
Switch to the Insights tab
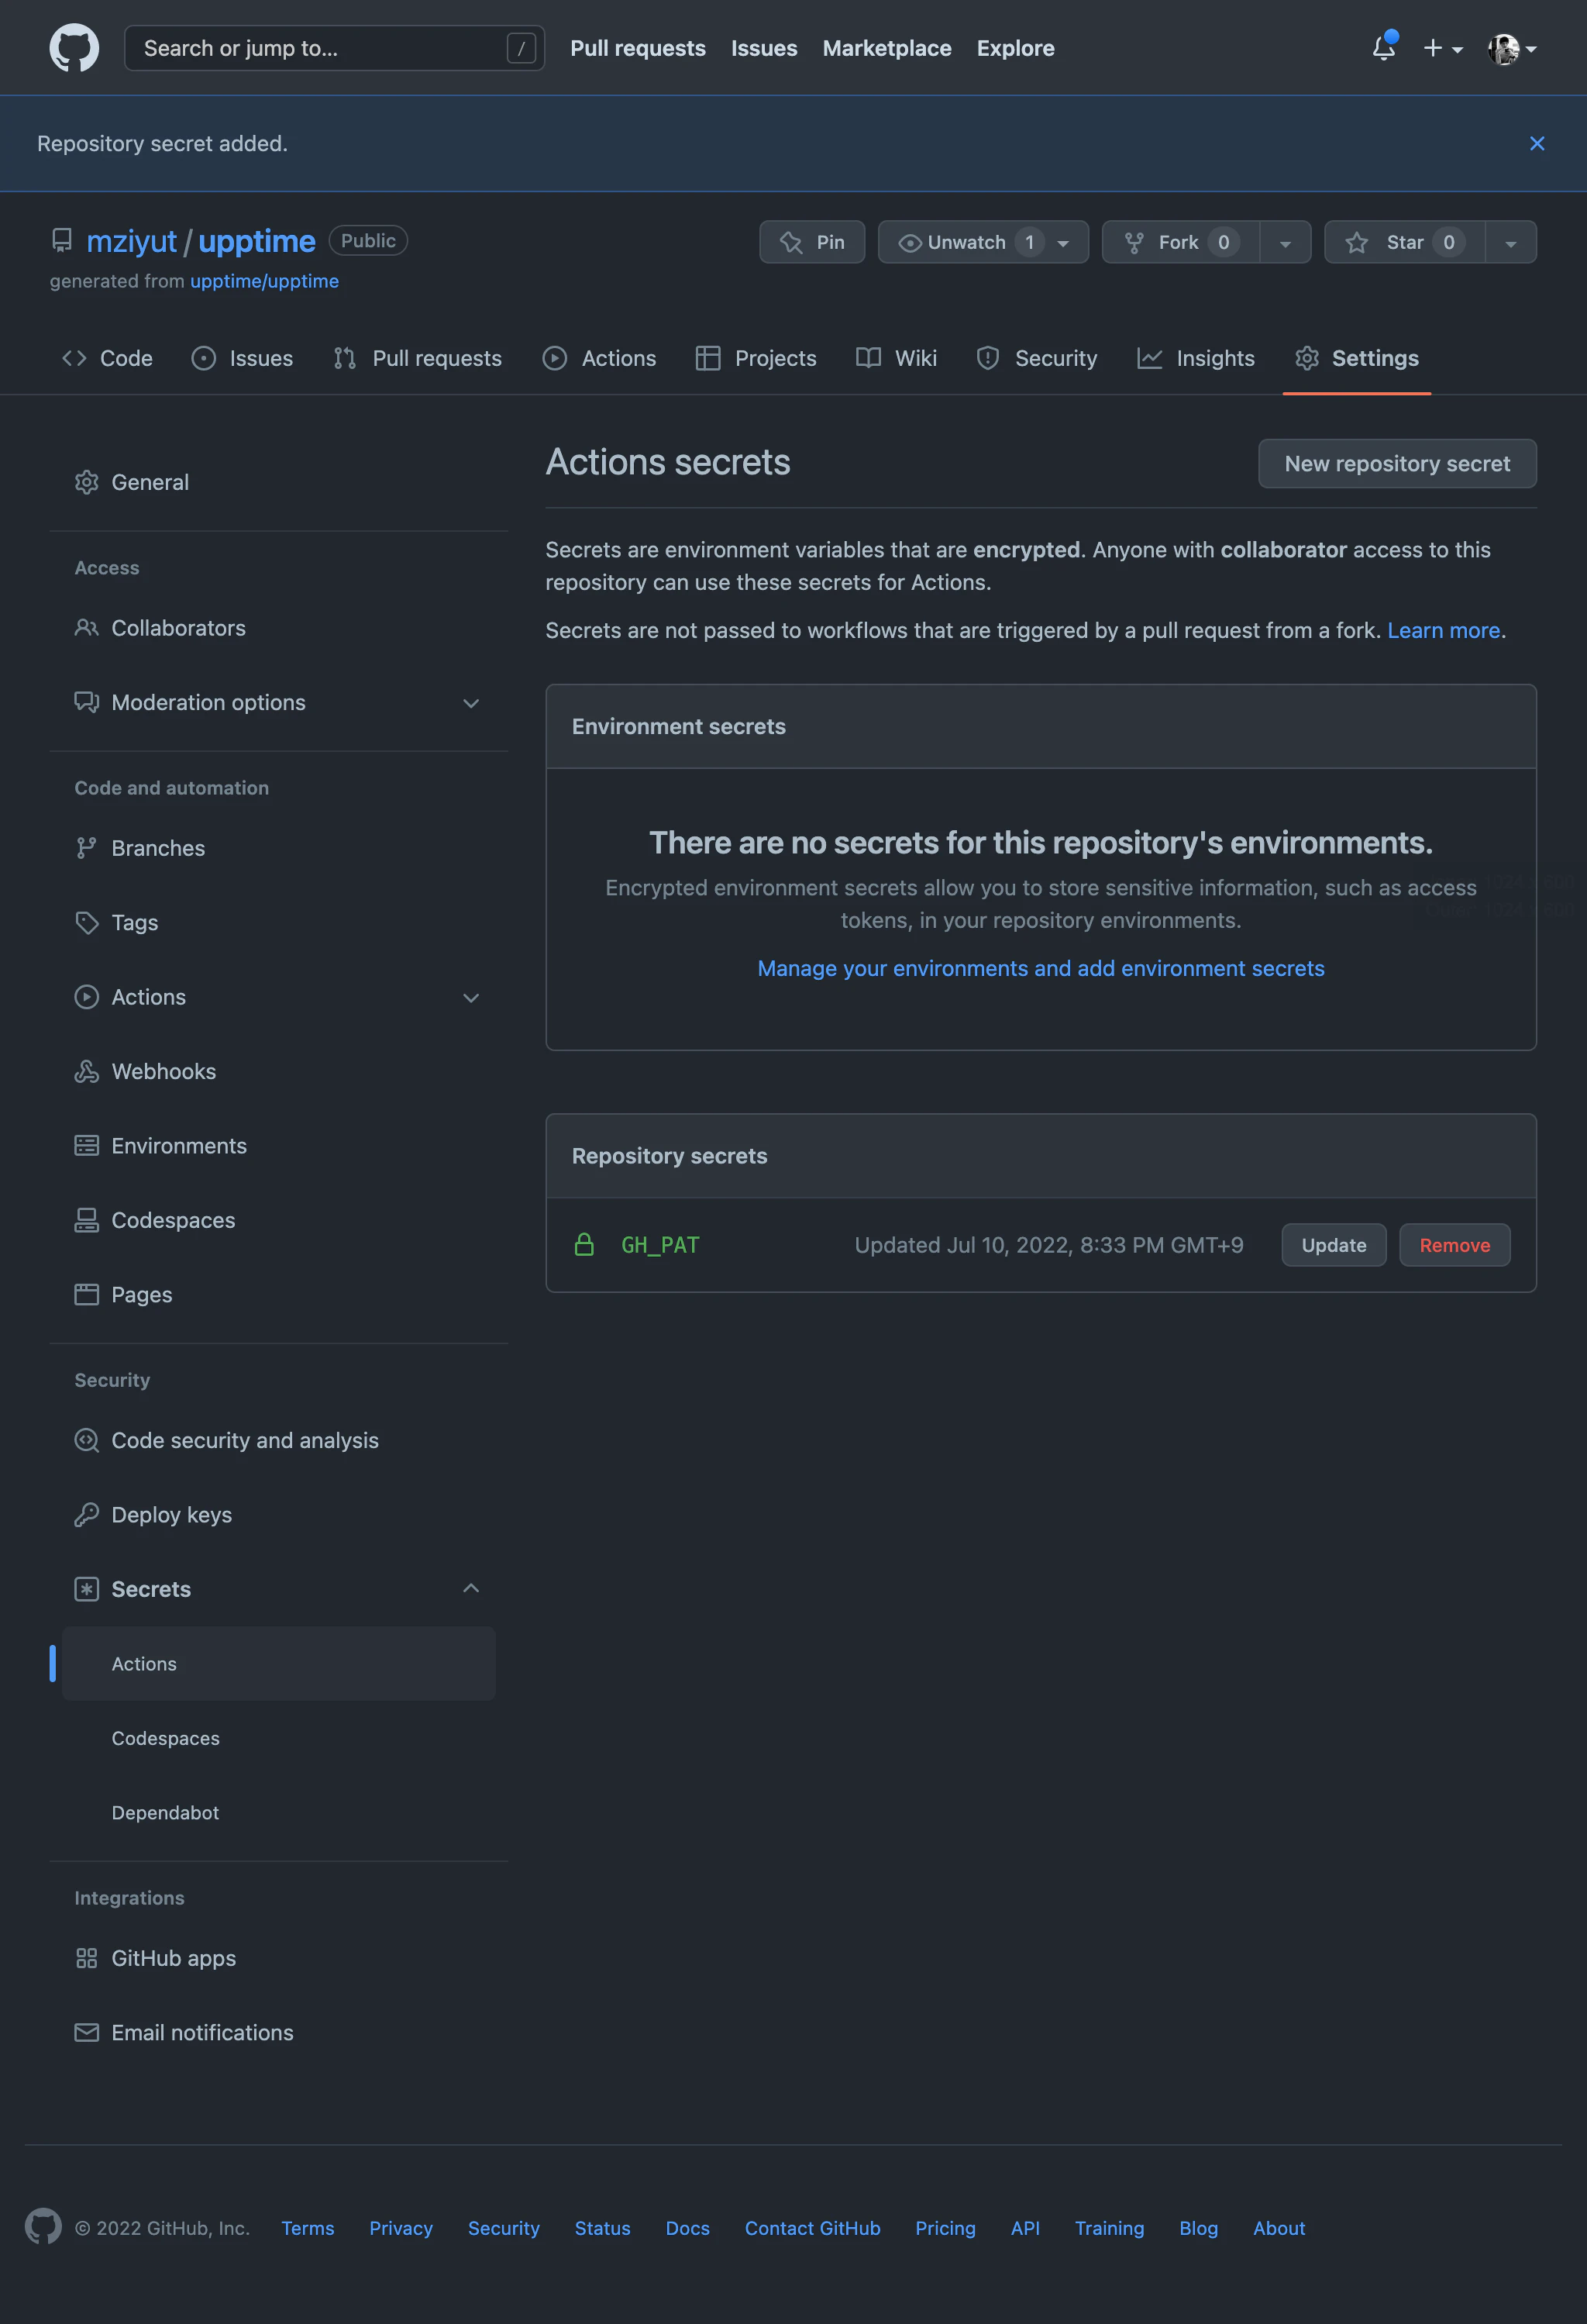click(x=1196, y=358)
